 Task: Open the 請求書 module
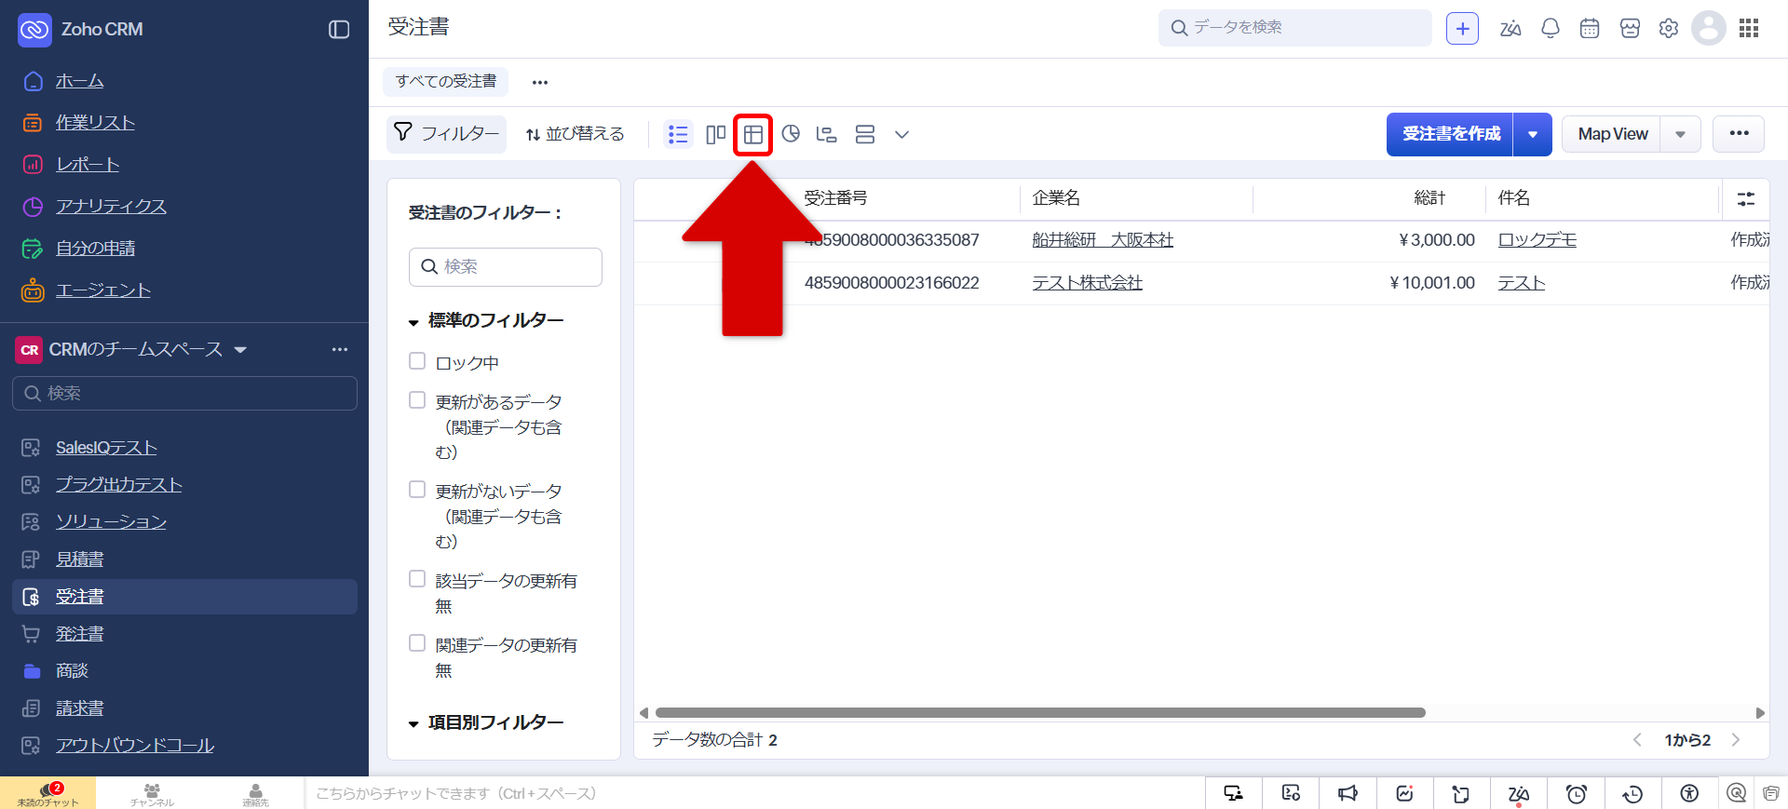tap(79, 708)
